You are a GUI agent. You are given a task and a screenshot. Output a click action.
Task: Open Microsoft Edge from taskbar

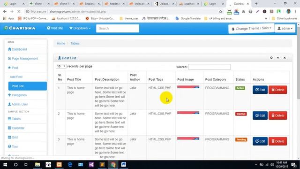click(x=70, y=165)
